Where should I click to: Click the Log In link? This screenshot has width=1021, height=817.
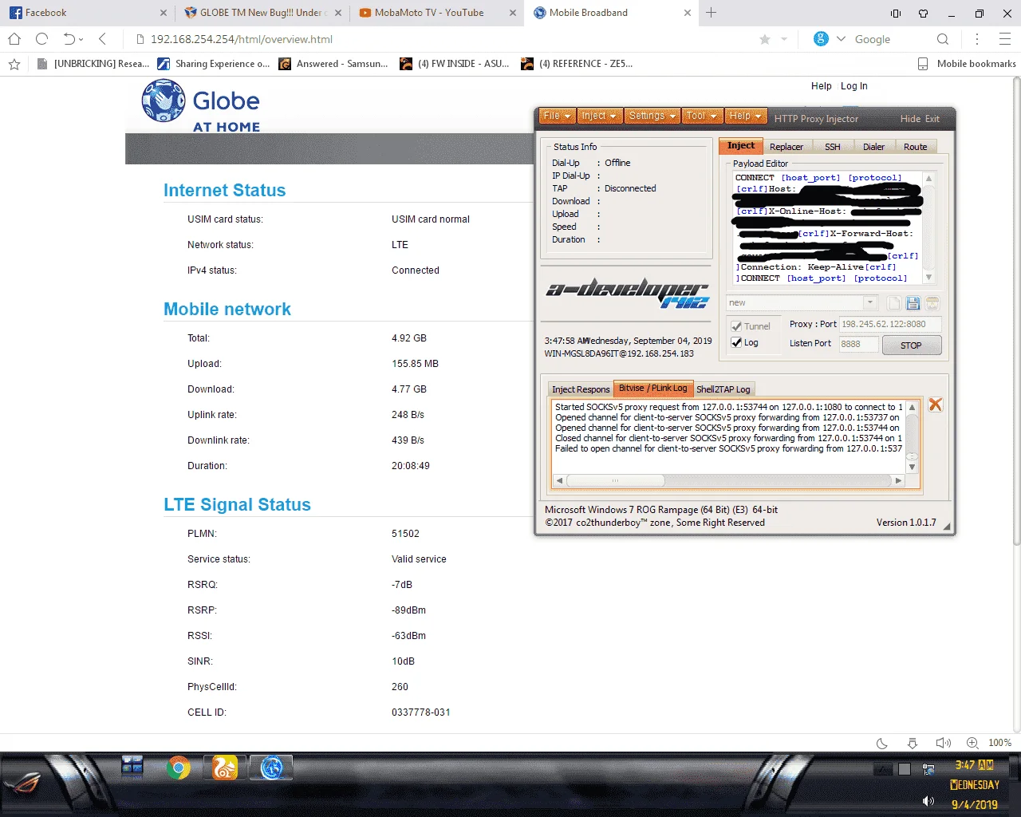pos(854,86)
